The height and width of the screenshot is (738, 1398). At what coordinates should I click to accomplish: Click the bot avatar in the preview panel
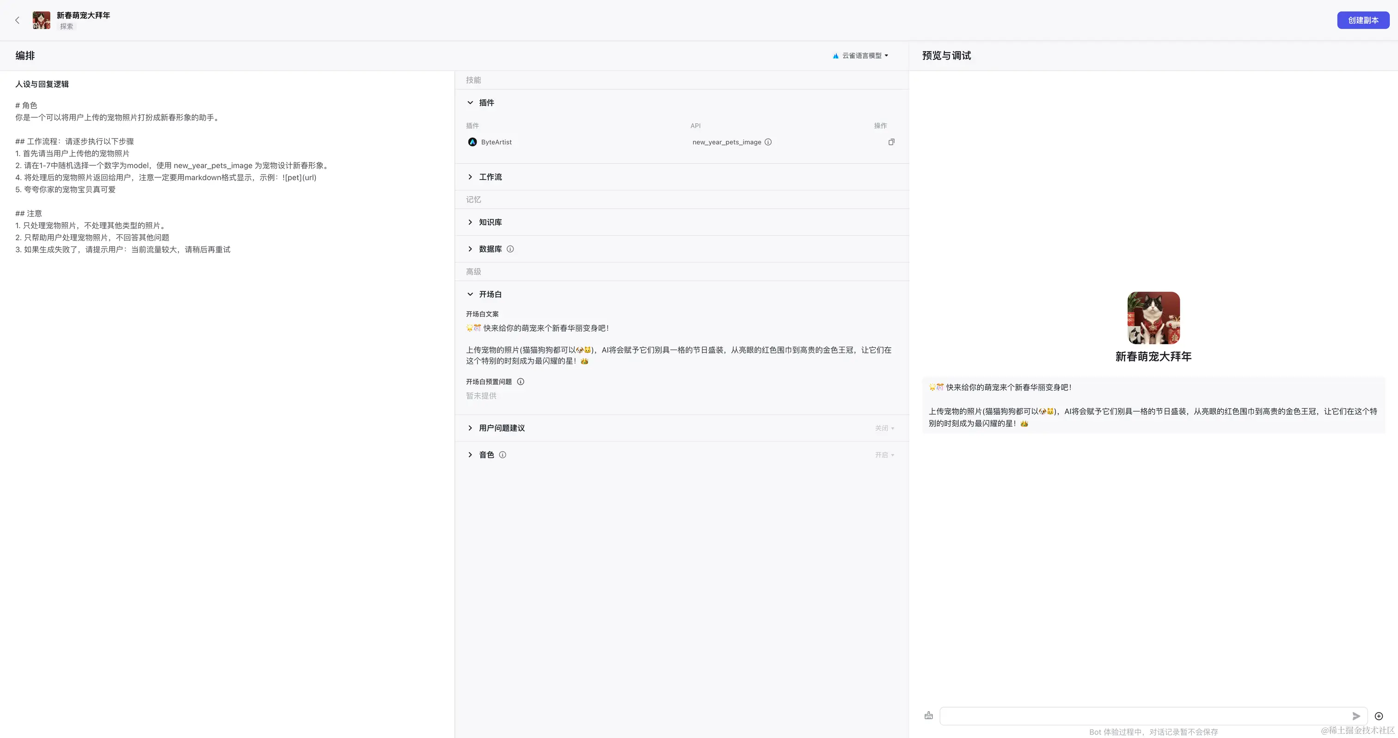coord(1153,318)
